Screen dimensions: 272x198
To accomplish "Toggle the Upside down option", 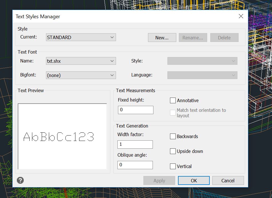I will pyautogui.click(x=173, y=151).
